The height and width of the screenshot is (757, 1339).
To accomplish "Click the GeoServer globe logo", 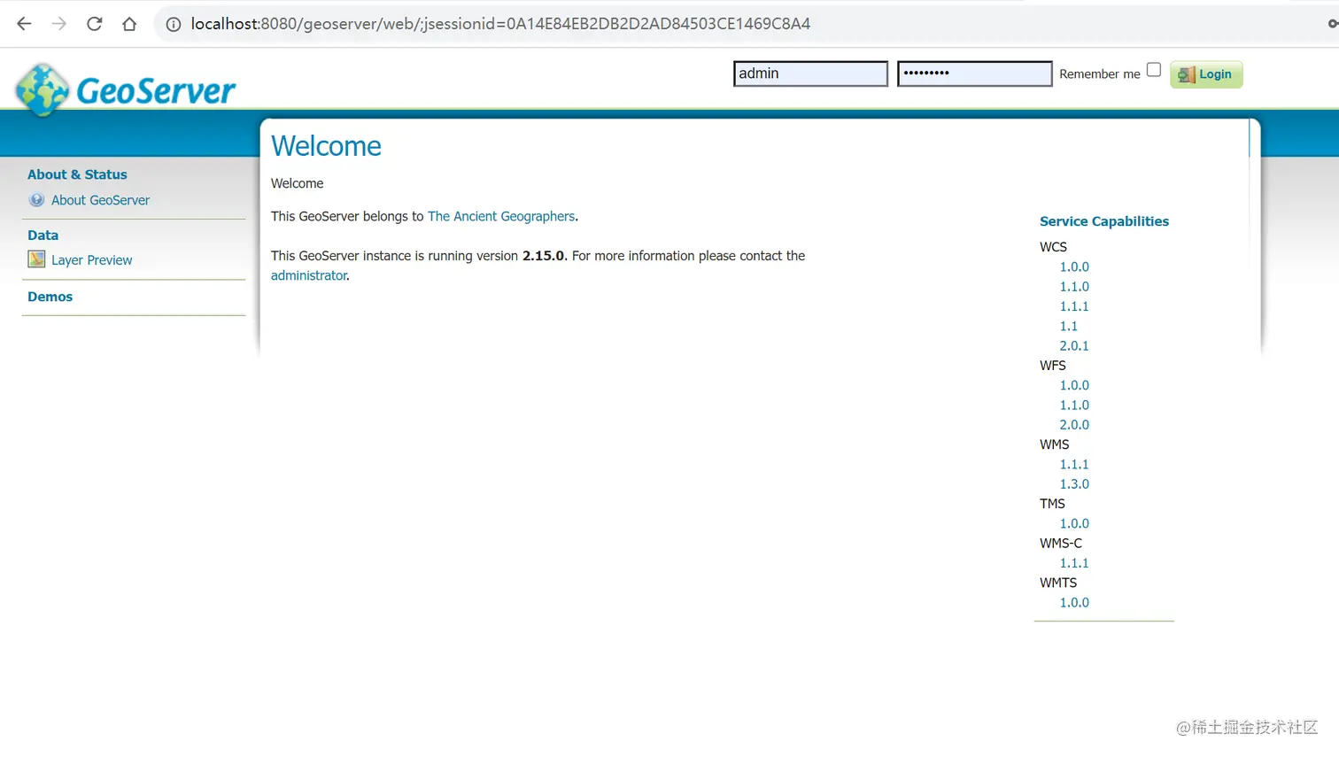I will coord(42,89).
